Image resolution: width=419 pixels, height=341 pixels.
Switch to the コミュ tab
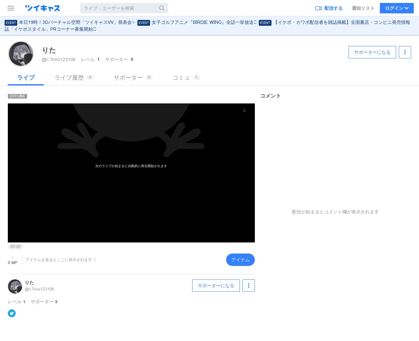(186, 78)
